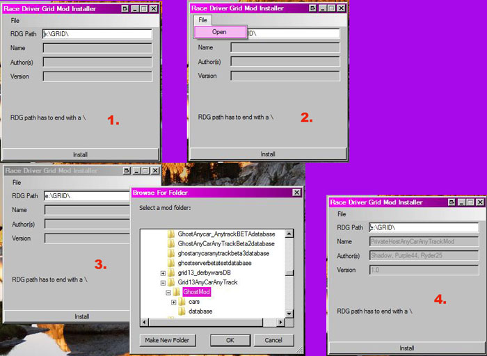Viewport: 487px width, 356px height.
Task: Maximize installer window 4
Action: (x=470, y=202)
